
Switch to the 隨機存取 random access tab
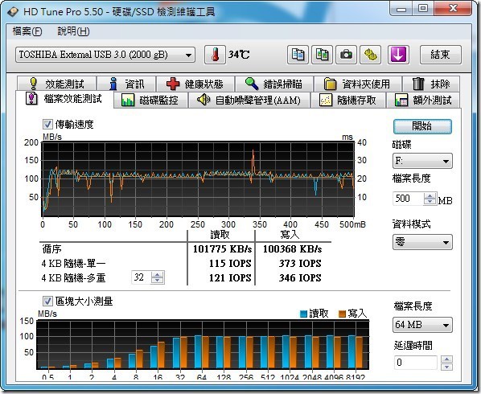pyautogui.click(x=348, y=101)
